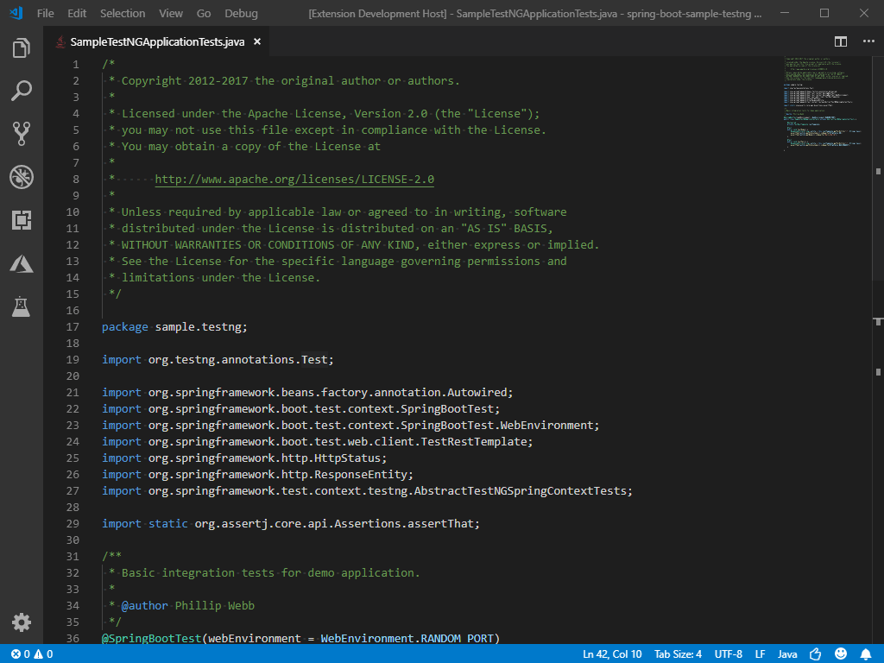Viewport: 884px width, 663px height.
Task: Open the Run and Debug view
Action: click(22, 178)
